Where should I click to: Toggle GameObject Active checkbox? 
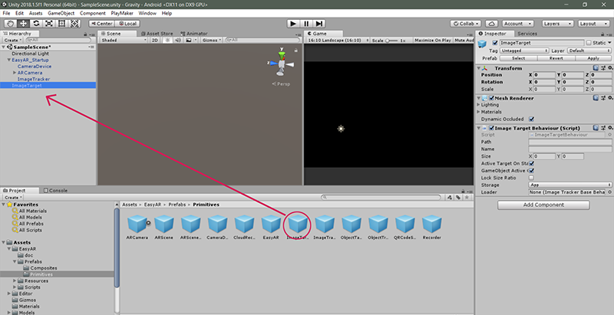click(531, 170)
